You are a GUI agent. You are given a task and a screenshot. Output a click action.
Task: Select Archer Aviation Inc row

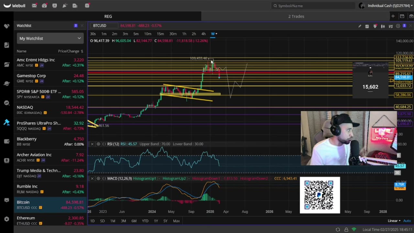click(x=50, y=157)
